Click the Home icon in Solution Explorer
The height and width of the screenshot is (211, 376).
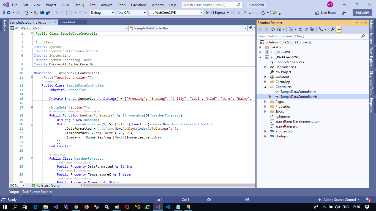[273, 29]
